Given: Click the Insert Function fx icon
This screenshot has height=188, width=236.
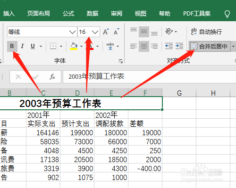Looking at the screenshot, I should [52, 77].
